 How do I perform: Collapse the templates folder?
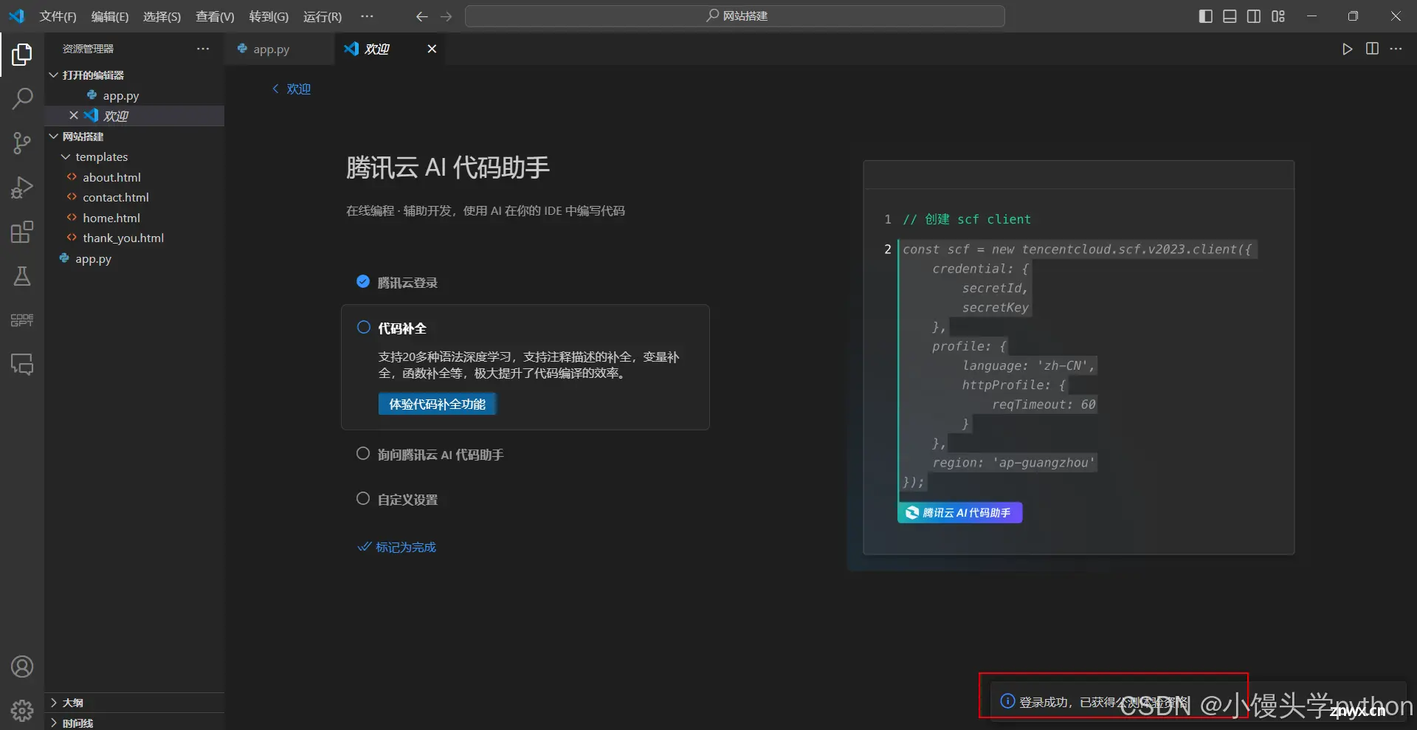[x=134, y=156]
